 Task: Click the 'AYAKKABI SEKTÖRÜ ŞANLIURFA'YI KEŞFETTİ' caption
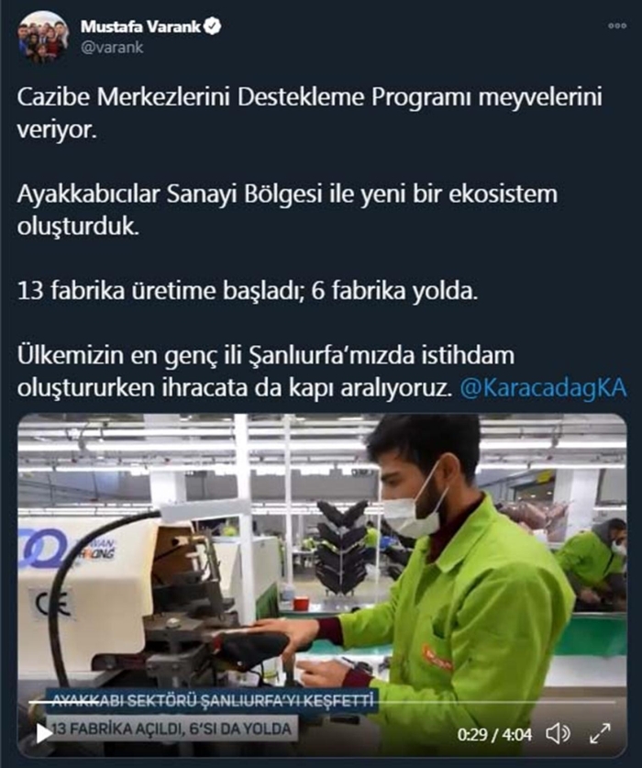(213, 700)
